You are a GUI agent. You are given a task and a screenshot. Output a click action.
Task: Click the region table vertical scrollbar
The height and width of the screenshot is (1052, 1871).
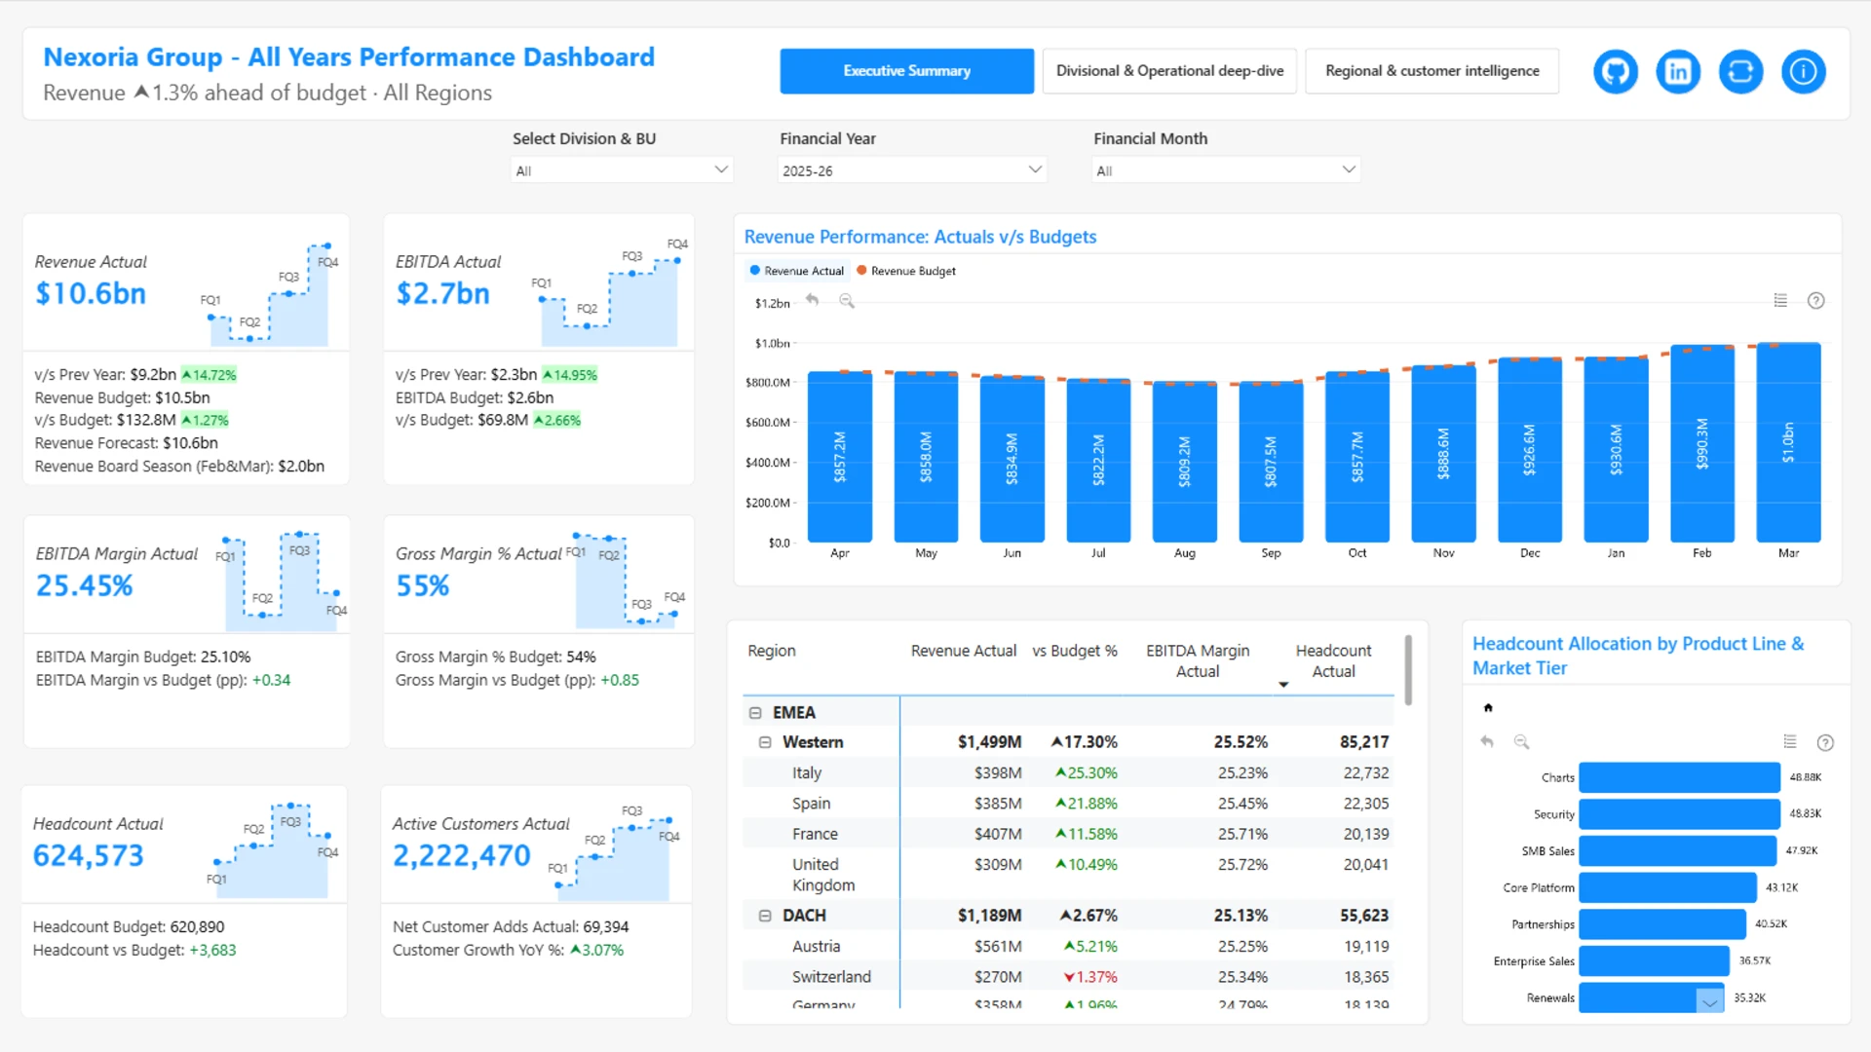click(1408, 670)
